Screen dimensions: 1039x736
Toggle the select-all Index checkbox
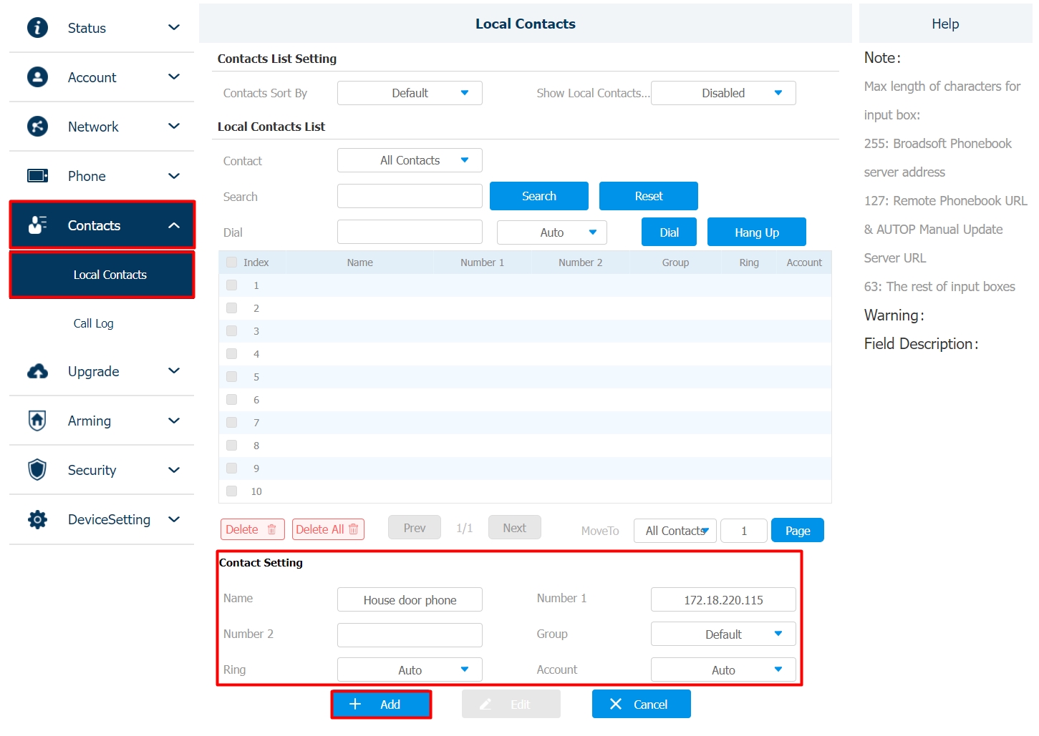coord(231,262)
